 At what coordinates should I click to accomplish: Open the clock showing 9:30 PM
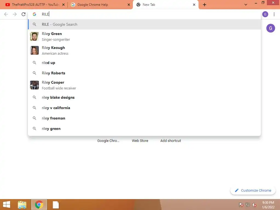(x=268, y=205)
